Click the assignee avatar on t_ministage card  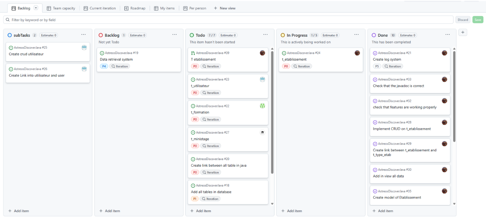pos(262,132)
